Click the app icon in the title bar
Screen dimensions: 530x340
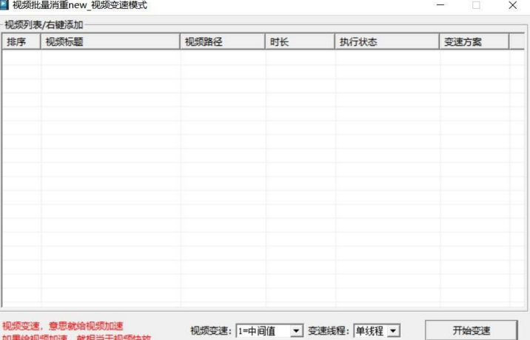coord(5,5)
